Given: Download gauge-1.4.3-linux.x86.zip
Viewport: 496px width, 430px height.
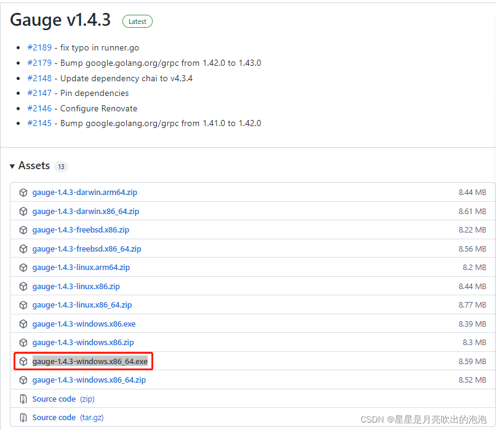Looking at the screenshot, I should tap(76, 287).
